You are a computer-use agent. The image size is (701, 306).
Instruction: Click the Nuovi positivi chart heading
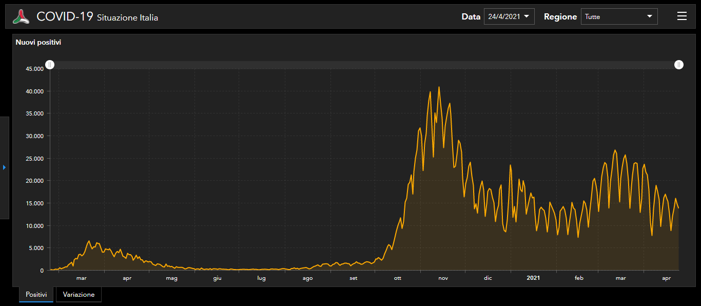coord(38,43)
